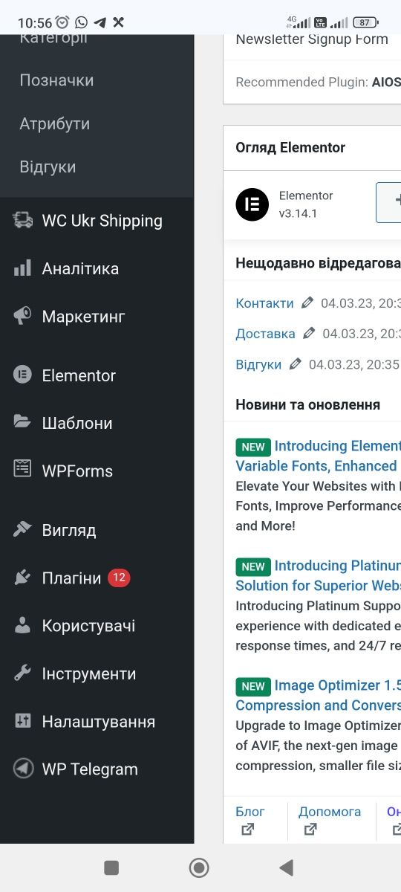Tap the Telegram status bar icon
This screenshot has width=401, height=892.
100,22
